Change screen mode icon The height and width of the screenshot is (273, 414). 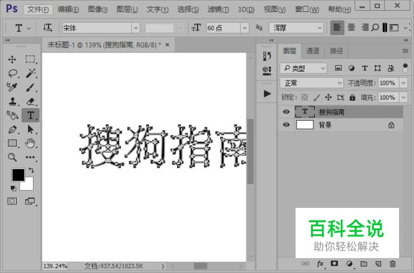30,201
